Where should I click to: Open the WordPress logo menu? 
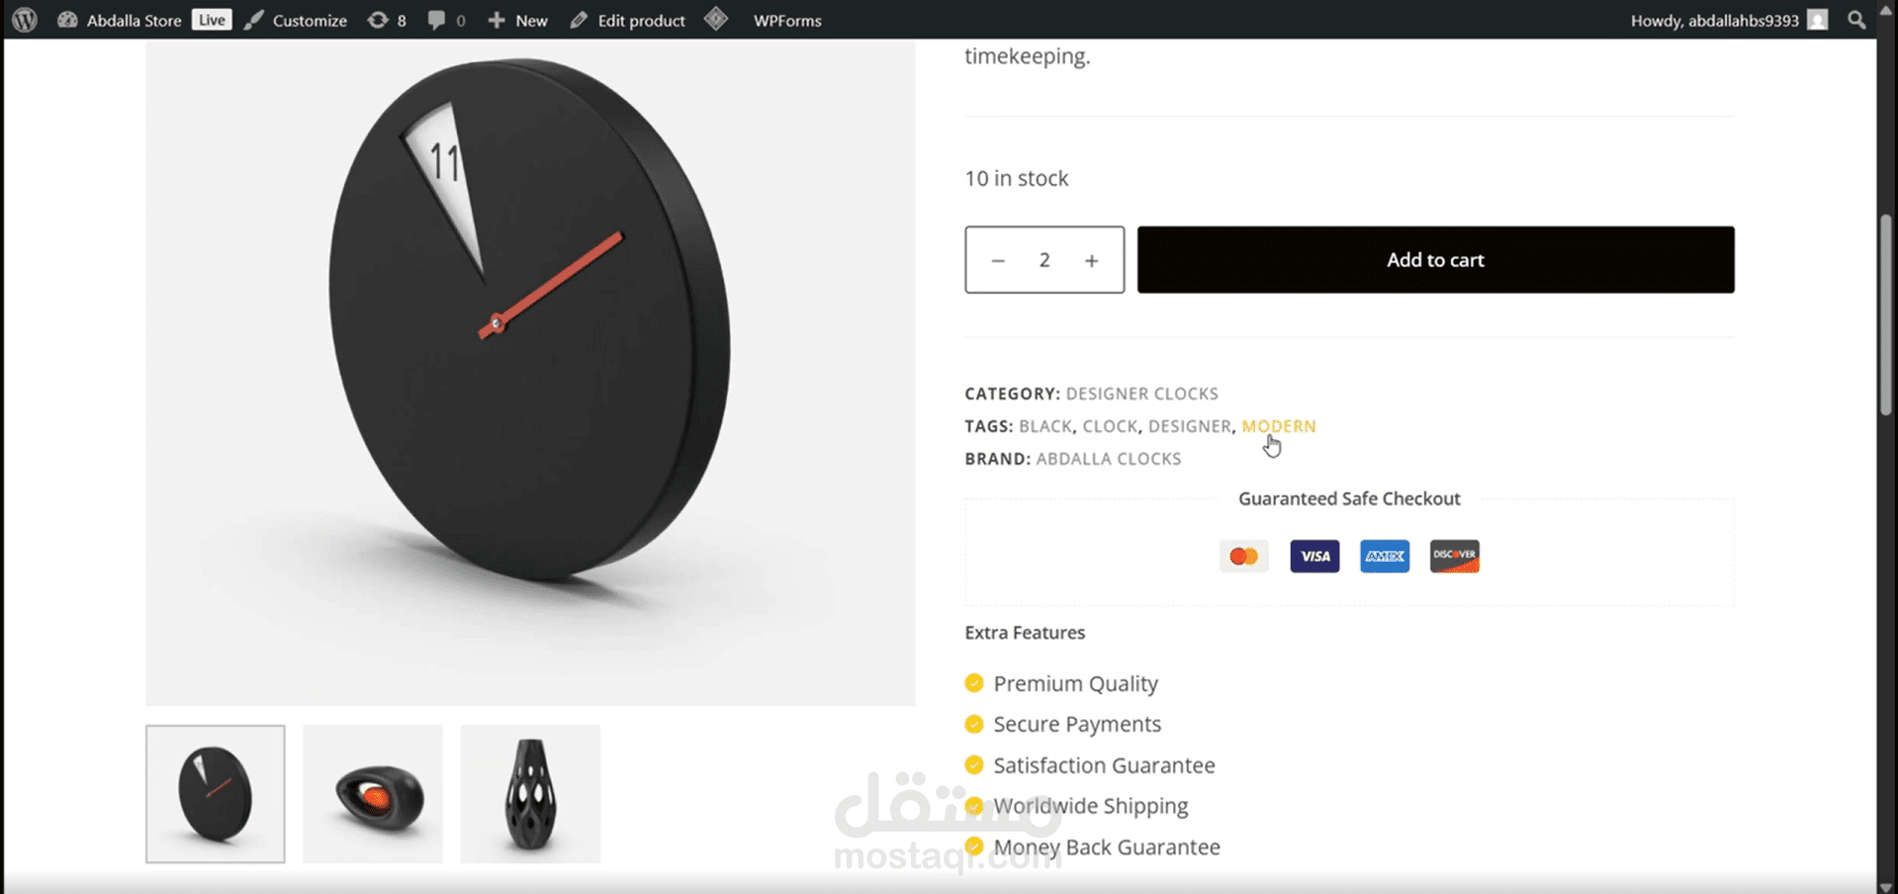point(25,20)
